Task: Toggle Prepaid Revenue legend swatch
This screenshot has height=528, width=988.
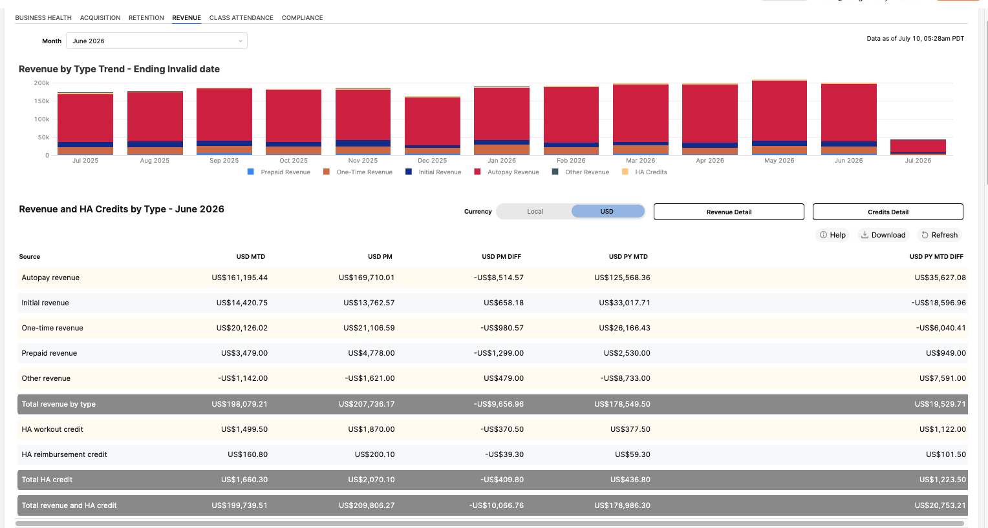Action: click(251, 172)
